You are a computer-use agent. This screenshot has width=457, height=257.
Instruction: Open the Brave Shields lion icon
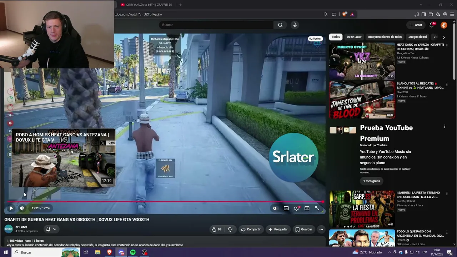[344, 14]
